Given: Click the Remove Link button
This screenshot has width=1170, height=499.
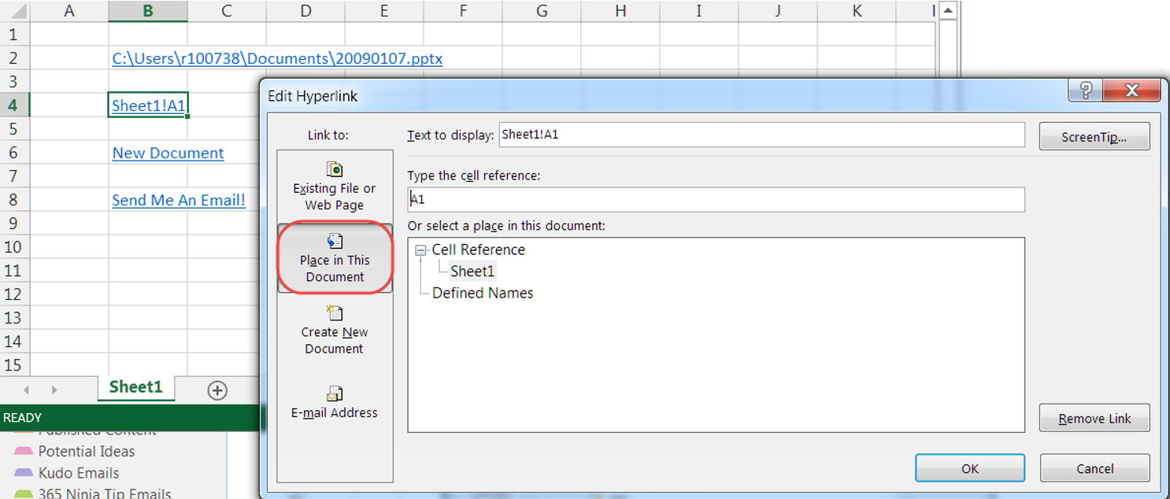Looking at the screenshot, I should (x=1094, y=418).
